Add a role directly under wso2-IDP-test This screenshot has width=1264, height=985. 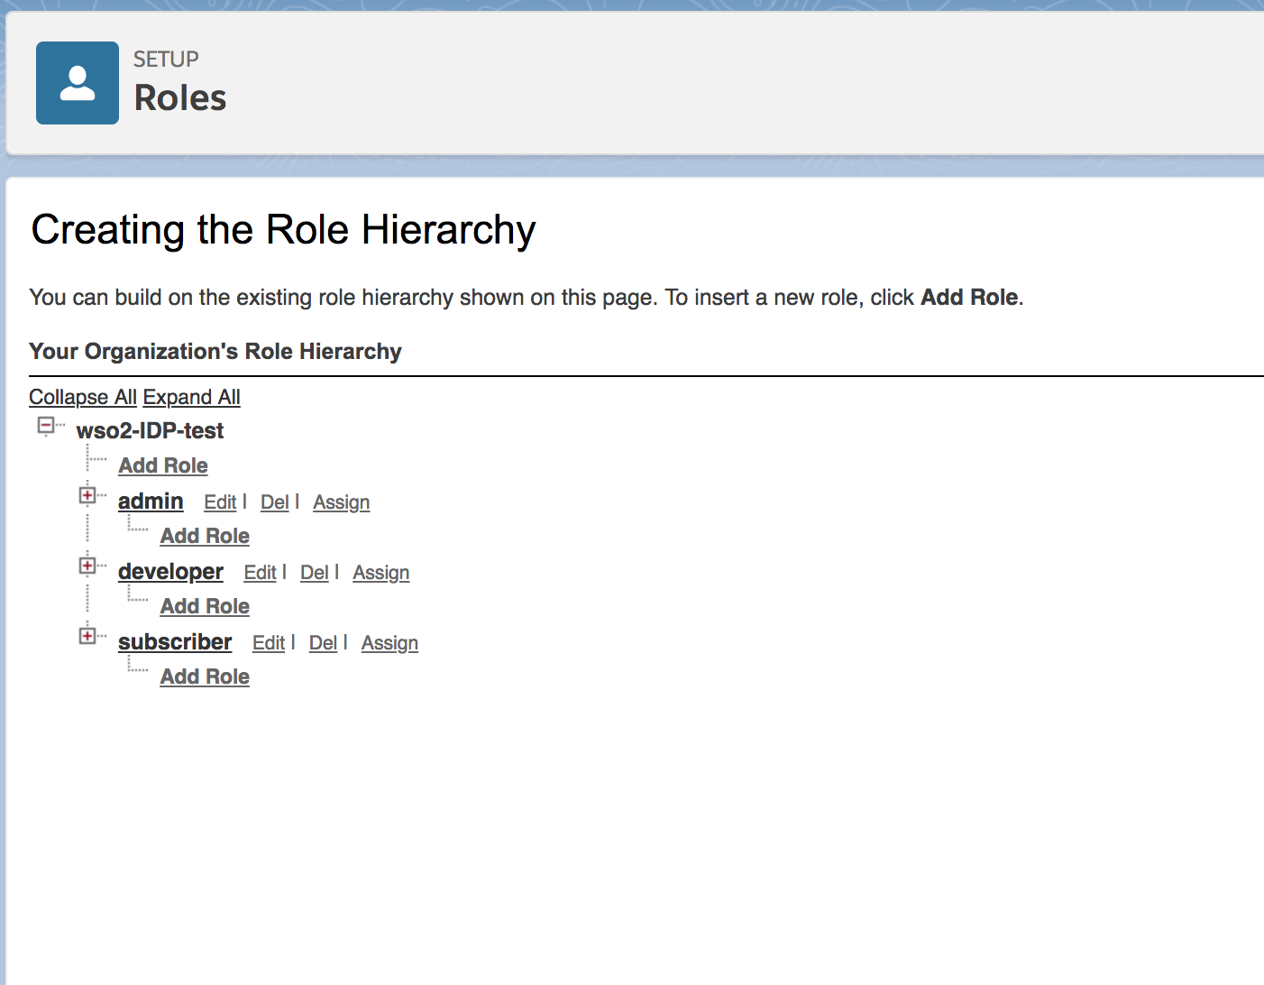pos(163,465)
